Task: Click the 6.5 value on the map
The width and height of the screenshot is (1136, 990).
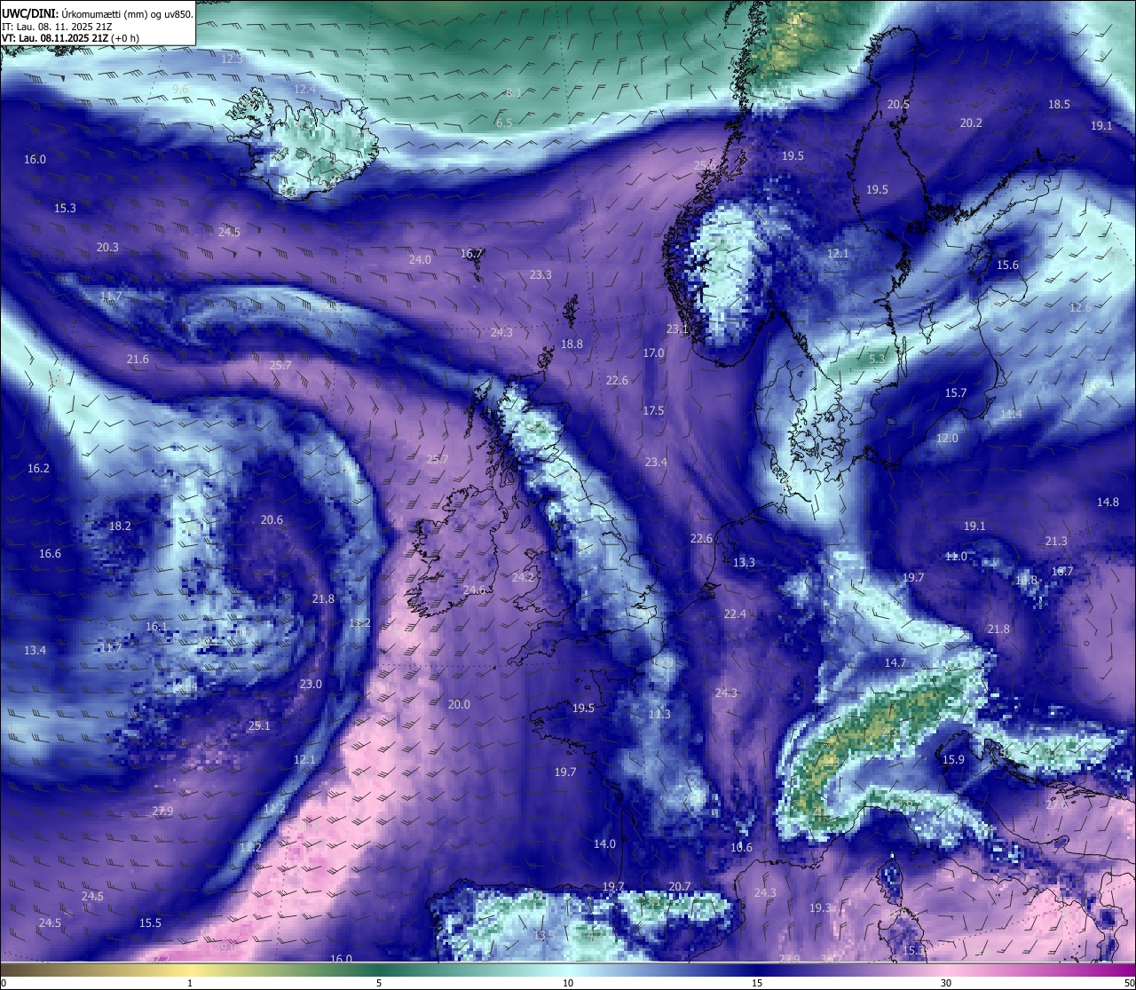Action: click(x=504, y=123)
